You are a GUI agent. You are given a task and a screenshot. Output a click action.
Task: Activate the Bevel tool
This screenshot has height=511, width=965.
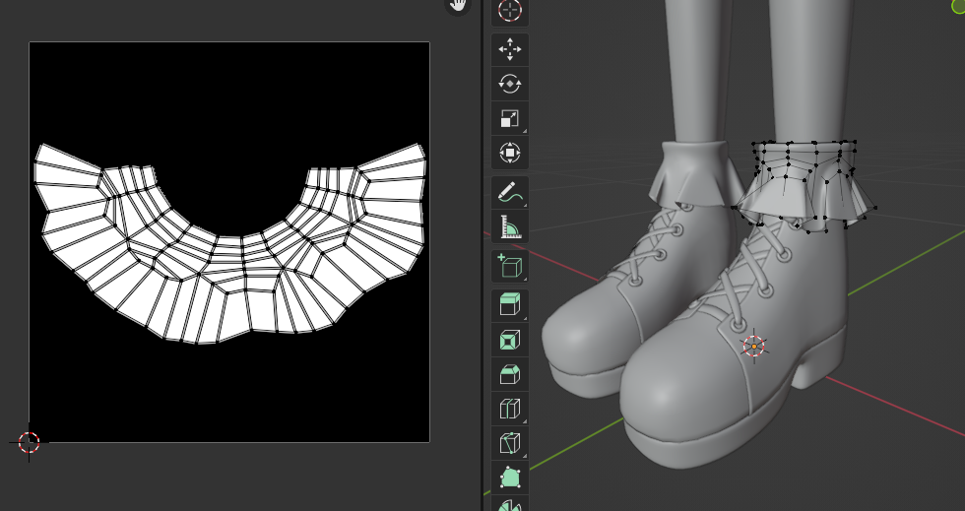point(509,374)
